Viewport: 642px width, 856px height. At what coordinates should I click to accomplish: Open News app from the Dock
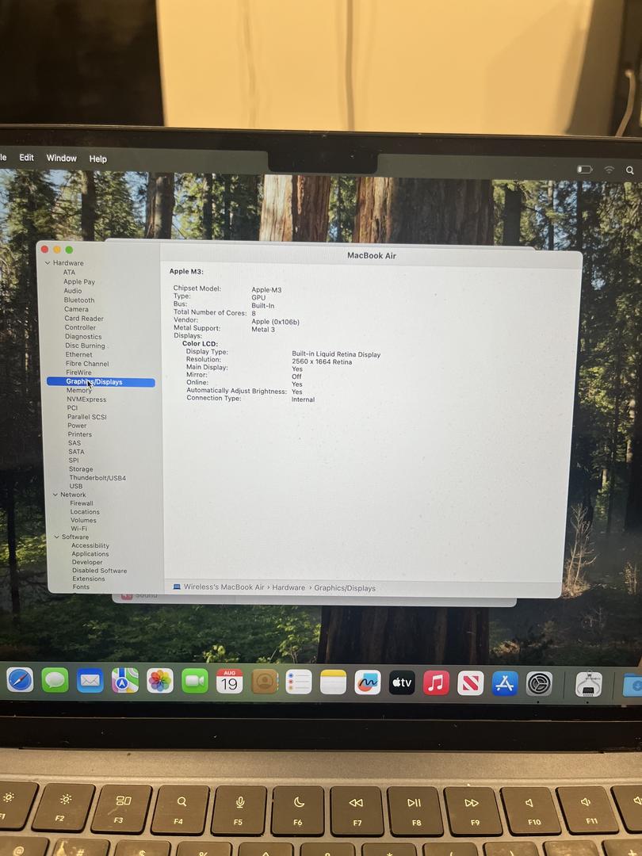[471, 683]
